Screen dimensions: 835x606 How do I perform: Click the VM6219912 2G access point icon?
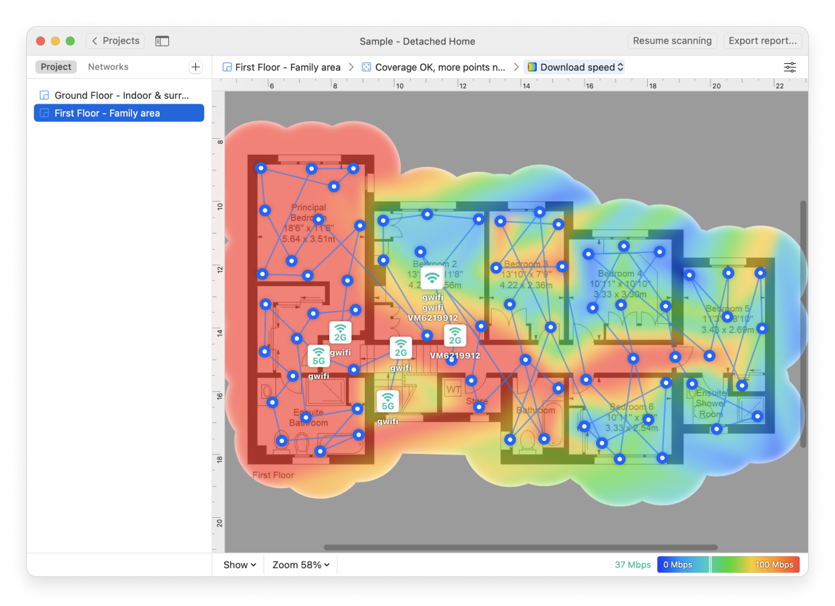[x=455, y=335]
